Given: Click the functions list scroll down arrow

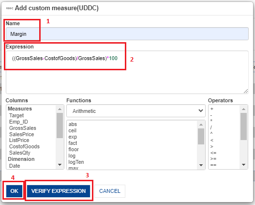Looking at the screenshot, I should click(201, 165).
